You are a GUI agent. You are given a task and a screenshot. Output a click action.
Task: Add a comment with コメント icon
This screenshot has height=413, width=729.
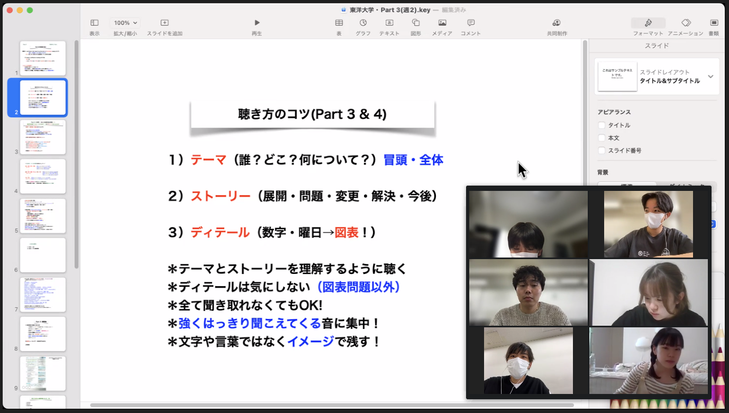471,23
